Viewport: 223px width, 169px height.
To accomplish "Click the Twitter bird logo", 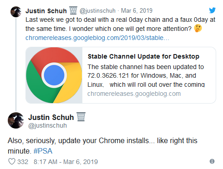I will (212, 10).
